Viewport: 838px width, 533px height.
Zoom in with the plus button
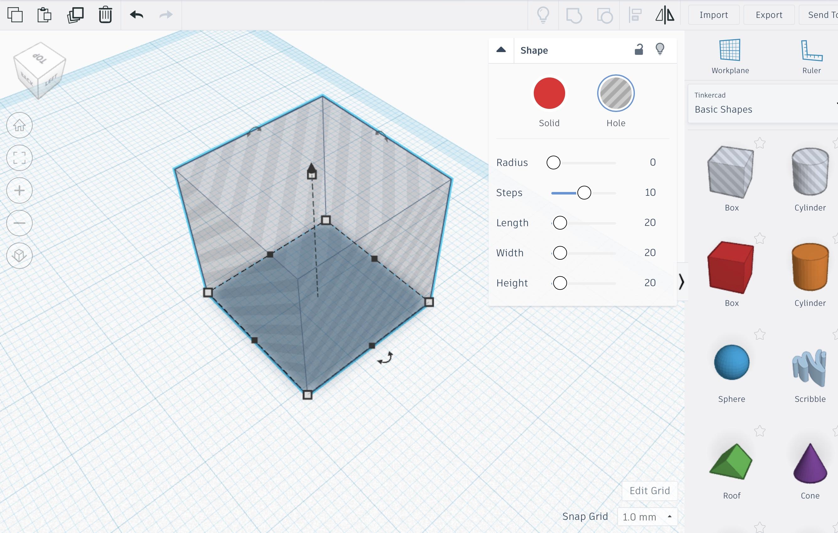[19, 190]
